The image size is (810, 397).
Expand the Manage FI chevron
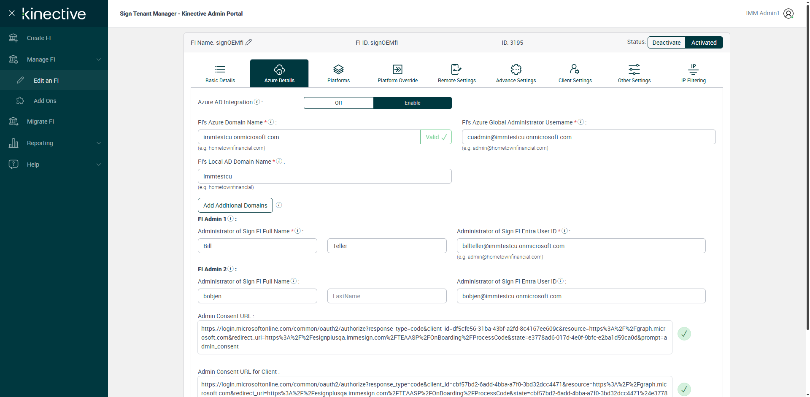click(99, 59)
